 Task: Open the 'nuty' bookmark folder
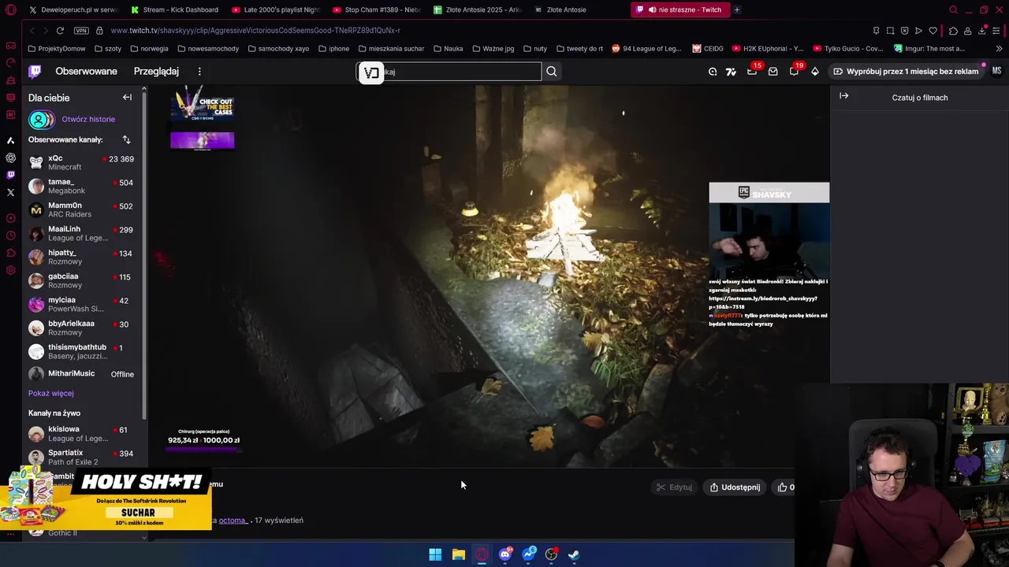534,48
